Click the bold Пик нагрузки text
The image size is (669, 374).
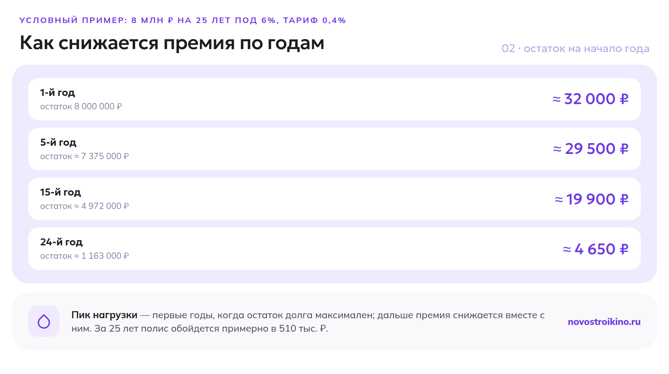[104, 315]
